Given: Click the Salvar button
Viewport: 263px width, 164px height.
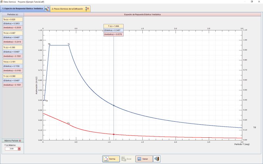Looking at the screenshot, I should point(144,159).
